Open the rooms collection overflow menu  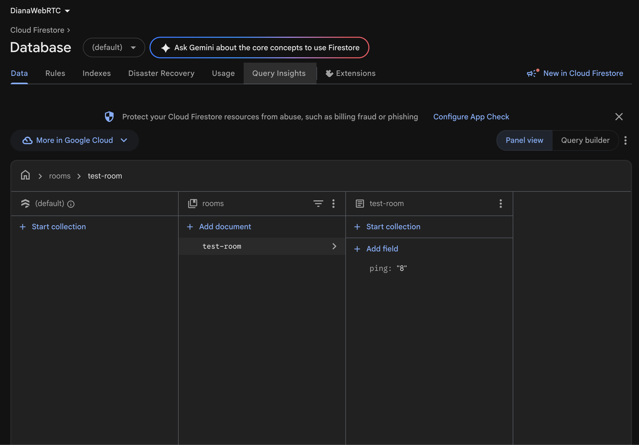(x=334, y=204)
